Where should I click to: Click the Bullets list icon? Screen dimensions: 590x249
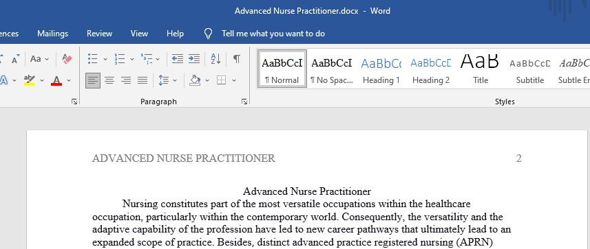coord(92,59)
